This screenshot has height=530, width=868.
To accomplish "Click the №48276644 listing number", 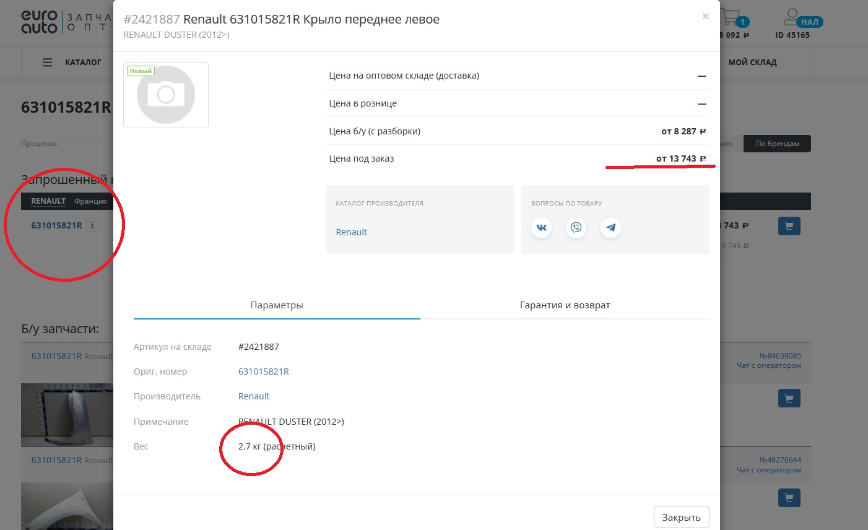I will pos(780,460).
